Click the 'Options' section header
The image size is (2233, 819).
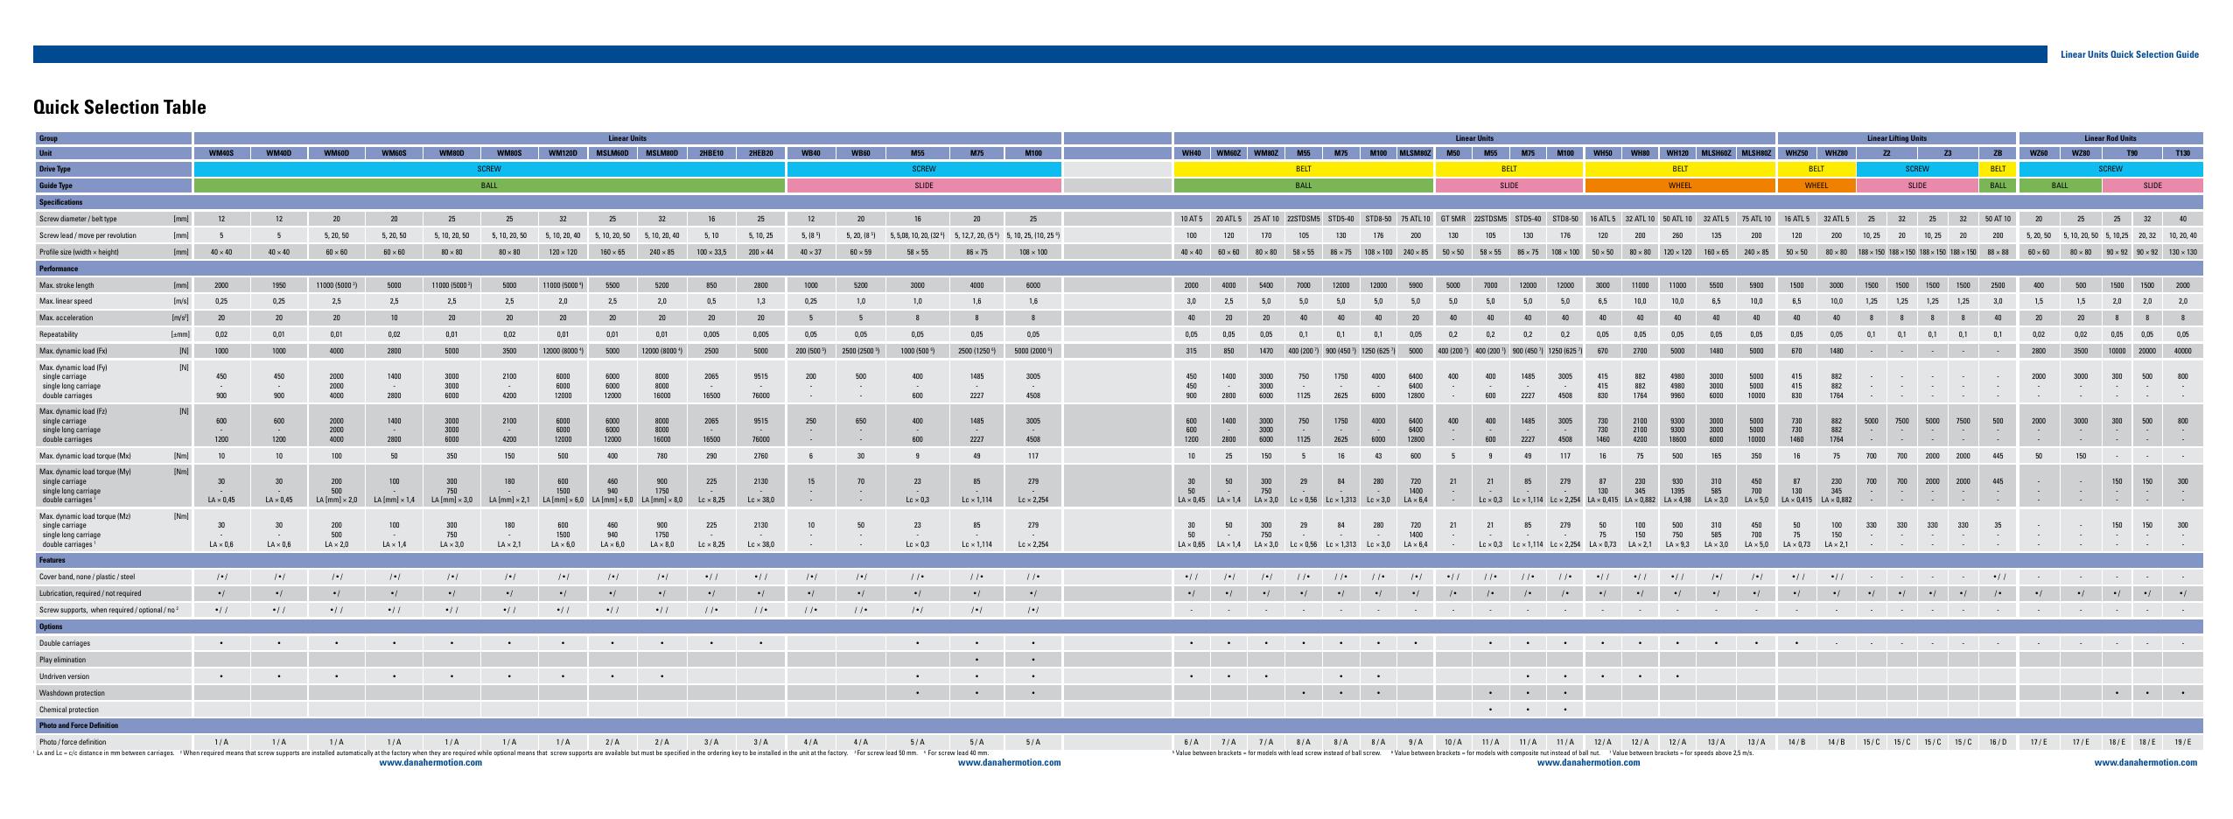click(51, 626)
